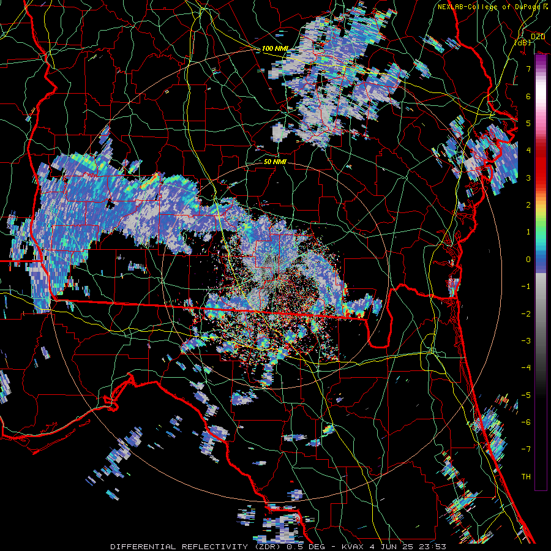Image resolution: width=551 pixels, height=551 pixels.
Task: Click the 6 value on color scale
Action: pos(528,96)
